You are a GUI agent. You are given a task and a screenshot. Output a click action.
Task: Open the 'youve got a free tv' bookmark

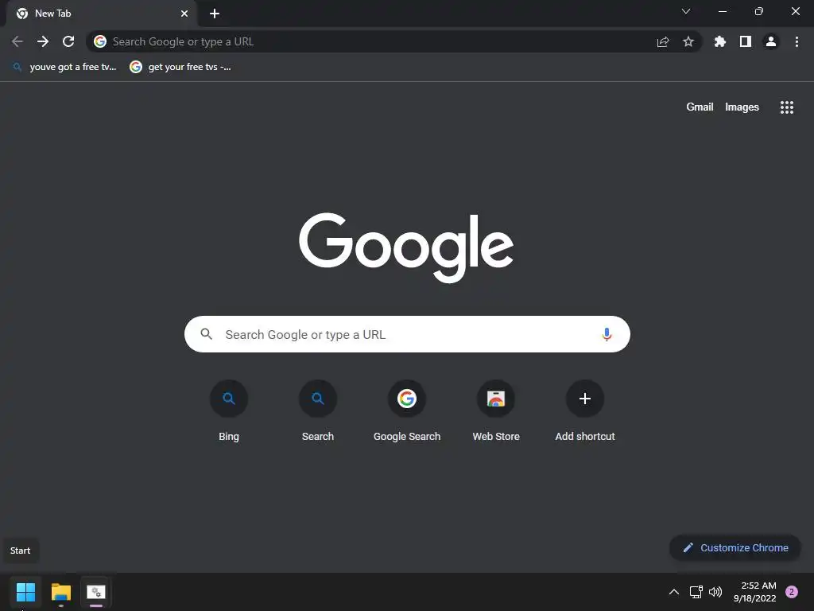(65, 67)
